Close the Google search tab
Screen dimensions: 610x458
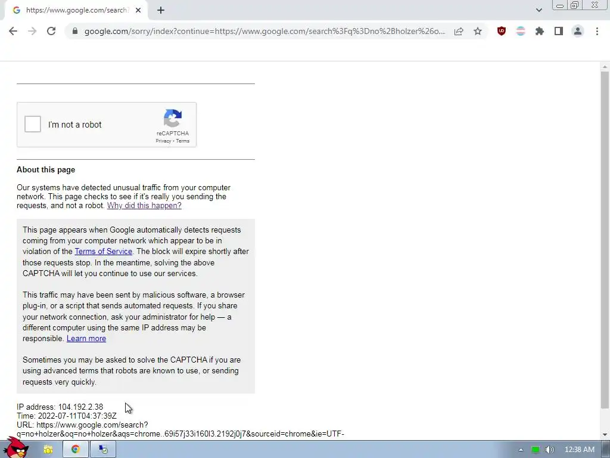[138, 10]
